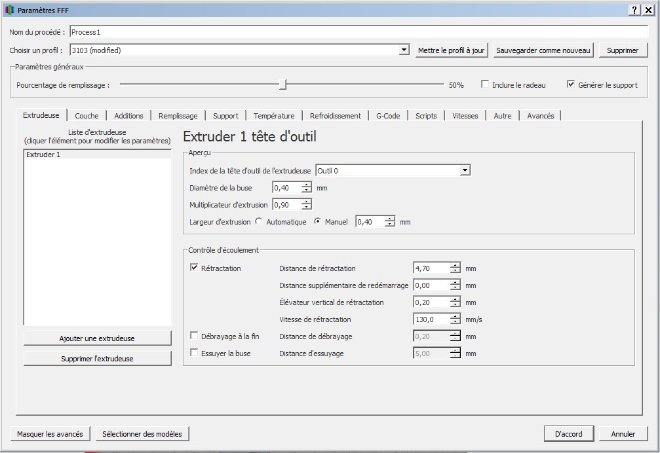The width and height of the screenshot is (660, 453).
Task: Open the Remplissage tab
Action: coord(178,116)
